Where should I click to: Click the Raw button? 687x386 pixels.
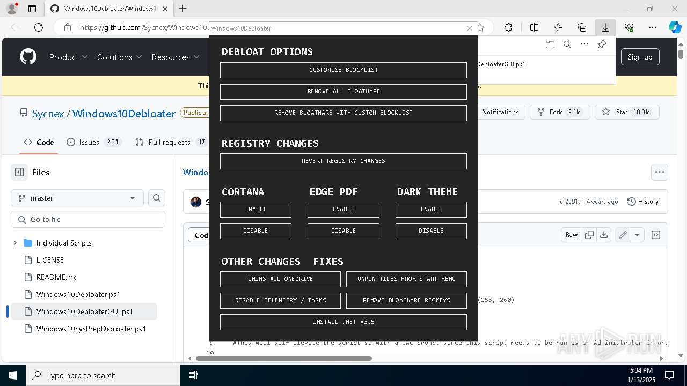coord(572,235)
